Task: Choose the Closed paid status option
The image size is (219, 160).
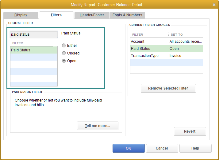Action: [64, 53]
